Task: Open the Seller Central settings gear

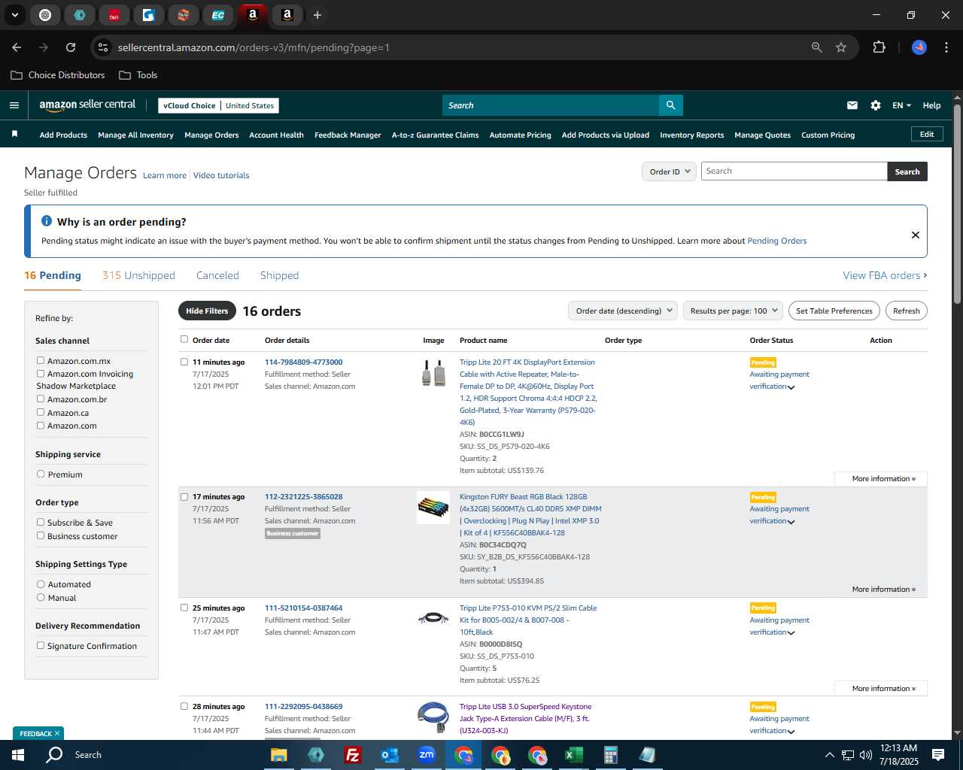Action: pos(876,105)
